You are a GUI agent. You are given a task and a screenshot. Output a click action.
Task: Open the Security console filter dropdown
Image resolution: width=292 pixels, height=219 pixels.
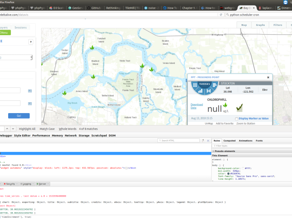coord(10,184)
